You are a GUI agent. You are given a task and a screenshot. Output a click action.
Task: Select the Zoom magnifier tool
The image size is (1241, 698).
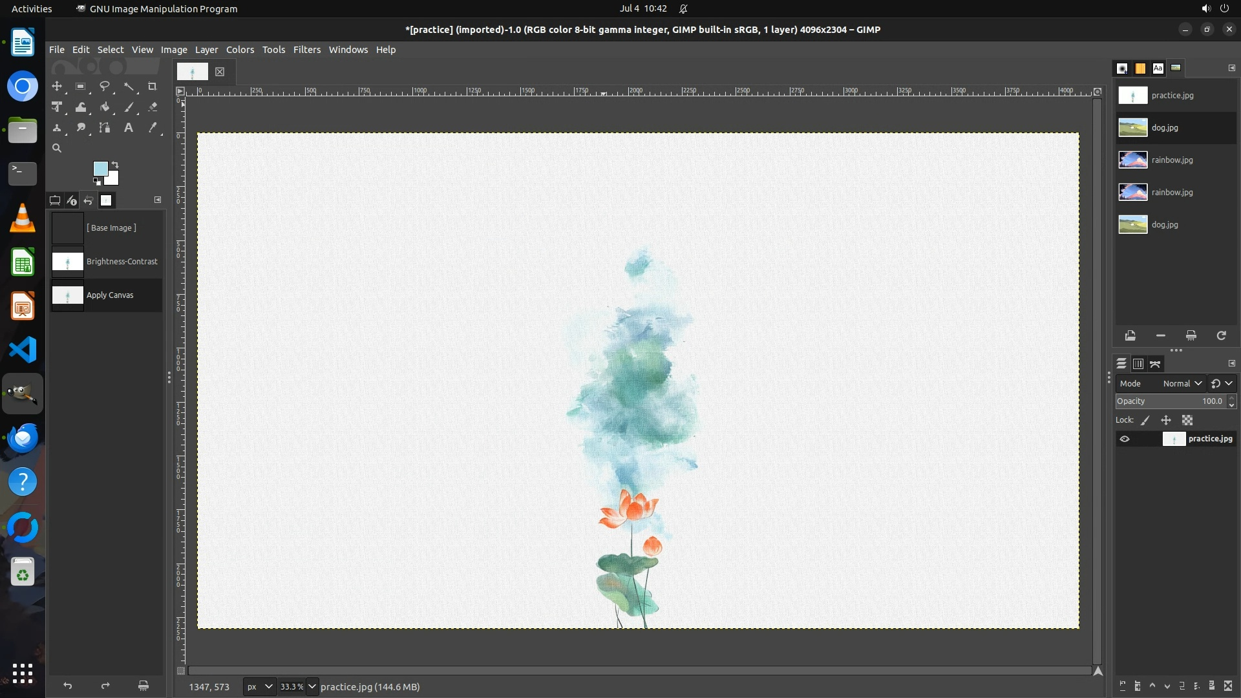57,149
